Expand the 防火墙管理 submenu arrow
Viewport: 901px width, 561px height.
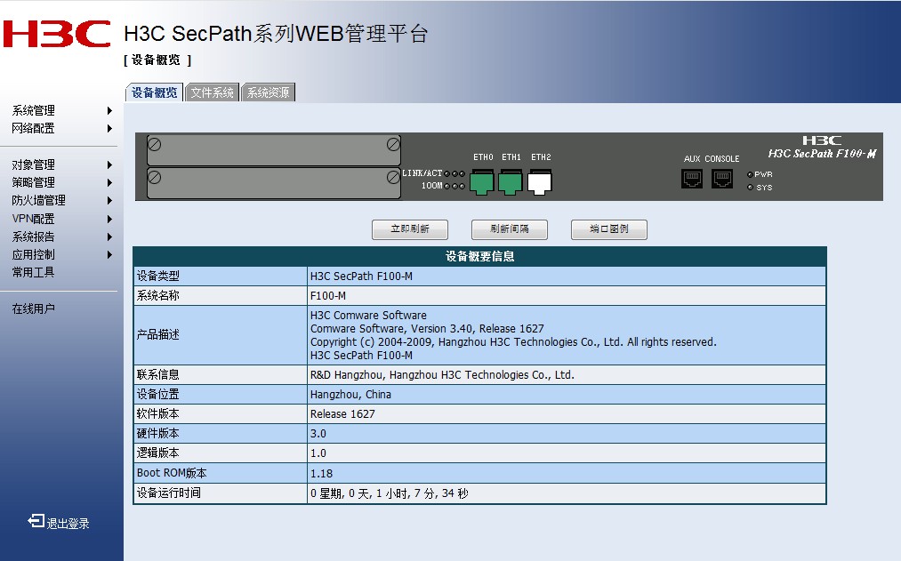point(109,201)
